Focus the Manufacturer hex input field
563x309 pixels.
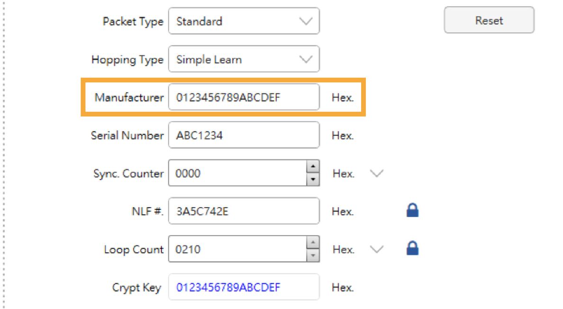tap(244, 97)
